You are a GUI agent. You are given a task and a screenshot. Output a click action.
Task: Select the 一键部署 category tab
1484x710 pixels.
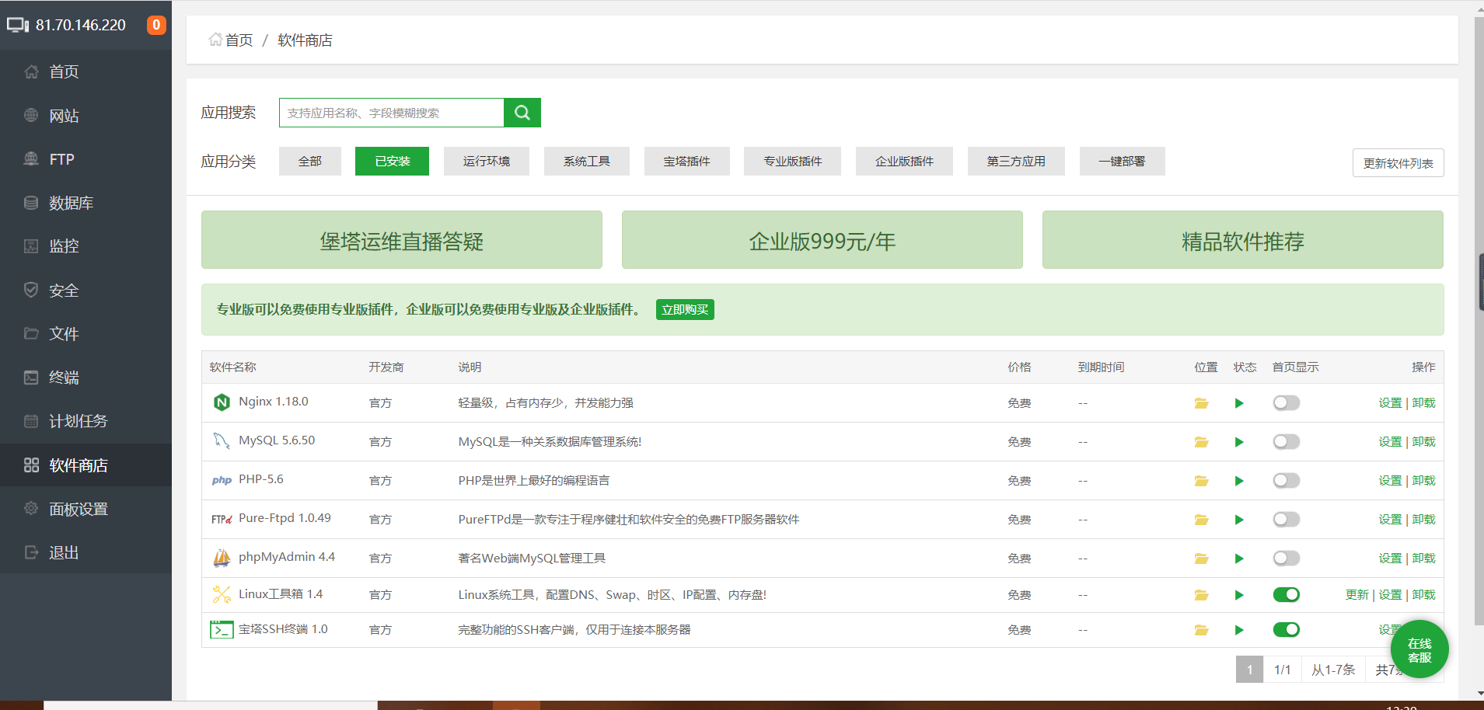[x=1122, y=161]
